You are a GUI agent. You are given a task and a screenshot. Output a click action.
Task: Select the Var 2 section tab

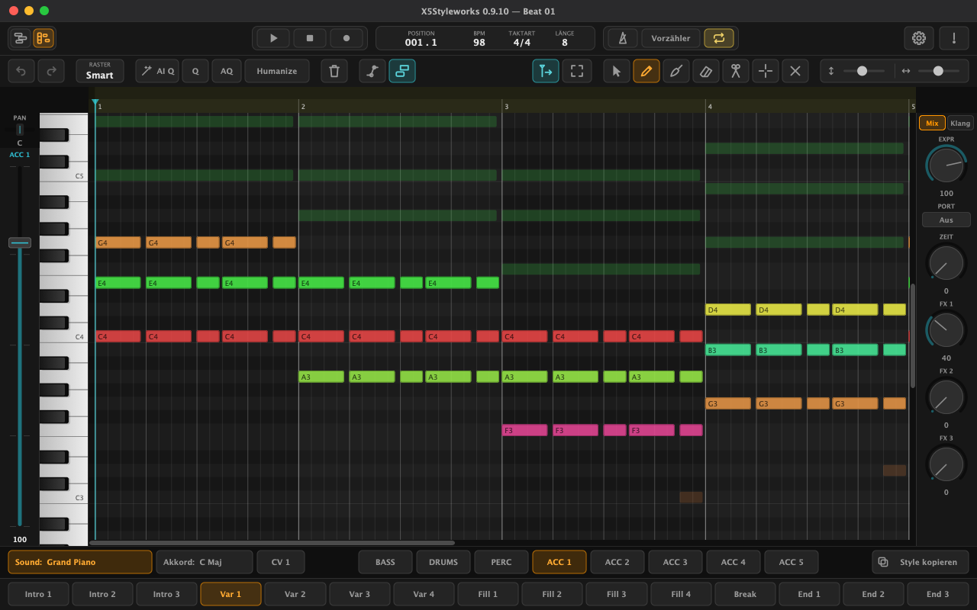pyautogui.click(x=295, y=594)
